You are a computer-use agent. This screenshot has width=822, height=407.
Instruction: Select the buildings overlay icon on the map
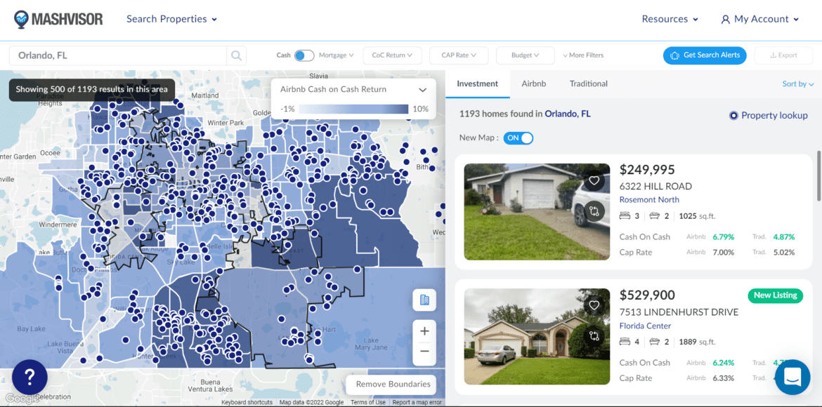point(424,300)
